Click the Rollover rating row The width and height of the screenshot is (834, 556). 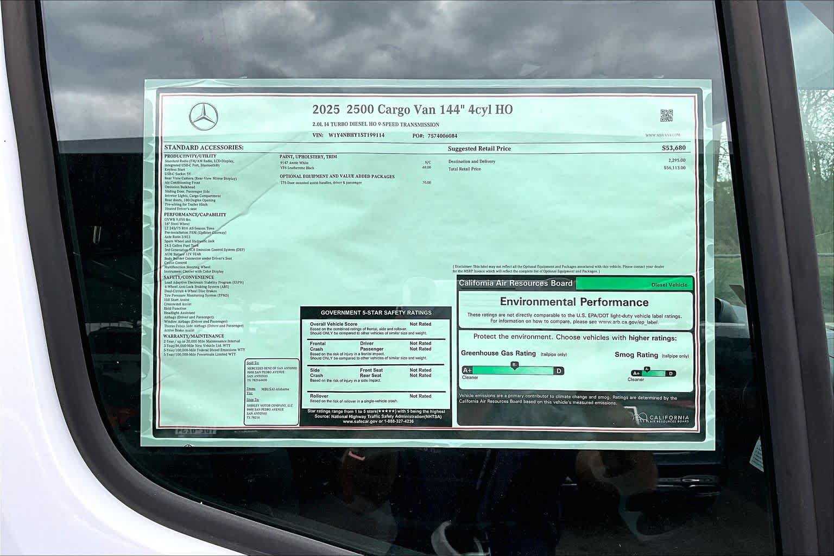[376, 399]
